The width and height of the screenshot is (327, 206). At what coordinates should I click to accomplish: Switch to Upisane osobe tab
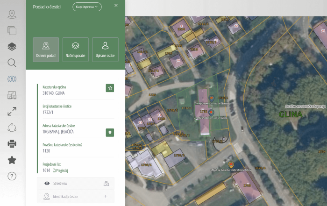click(x=105, y=50)
